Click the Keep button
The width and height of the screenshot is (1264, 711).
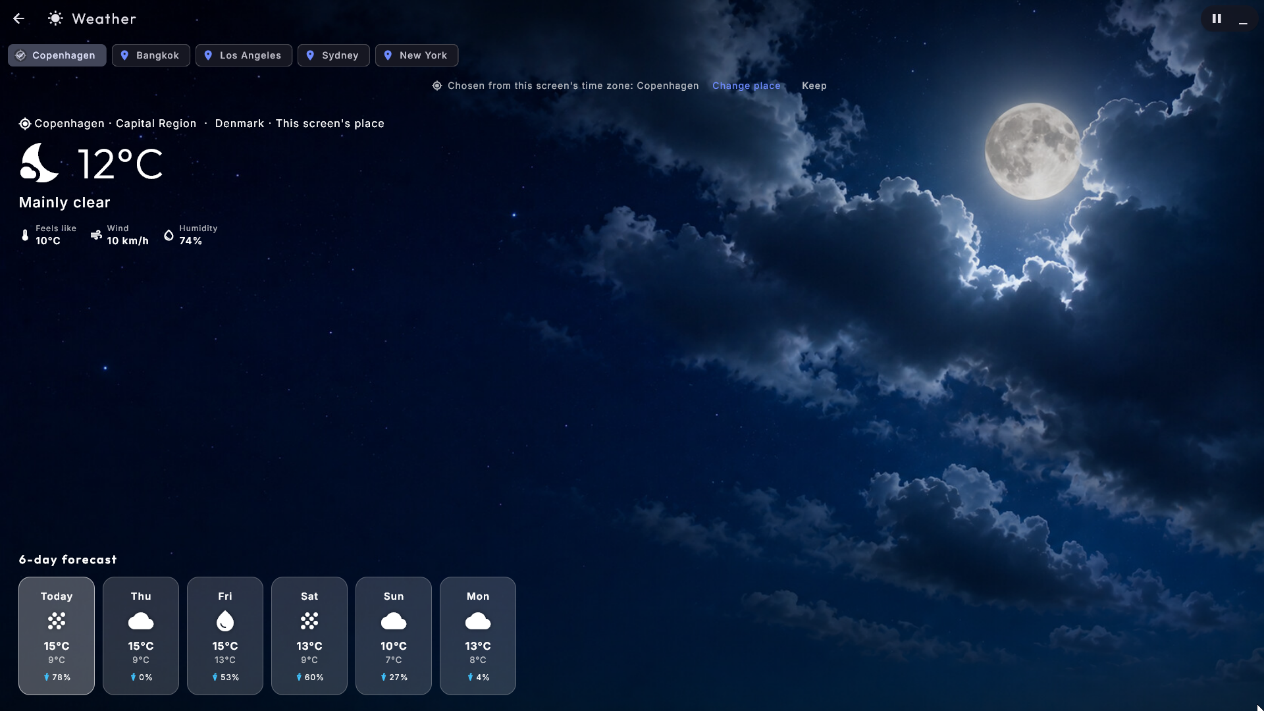tap(814, 86)
